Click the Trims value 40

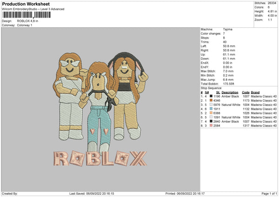[x=225, y=42]
